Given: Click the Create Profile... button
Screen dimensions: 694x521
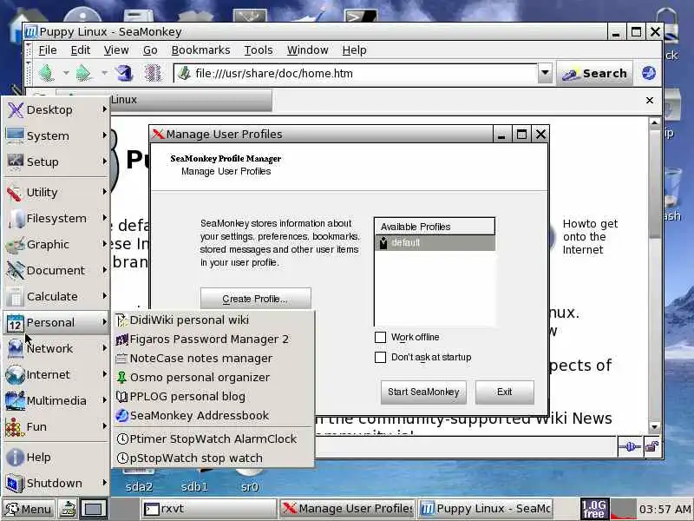Looking at the screenshot, I should (x=255, y=299).
